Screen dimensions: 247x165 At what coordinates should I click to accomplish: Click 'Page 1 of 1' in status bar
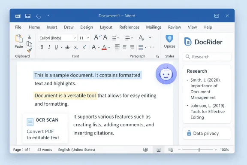tap(22, 150)
